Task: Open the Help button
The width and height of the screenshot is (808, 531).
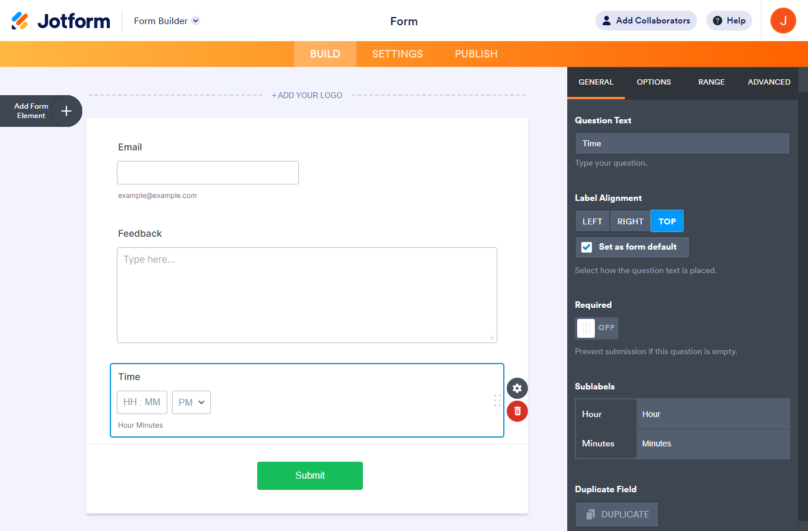Action: coord(729,21)
